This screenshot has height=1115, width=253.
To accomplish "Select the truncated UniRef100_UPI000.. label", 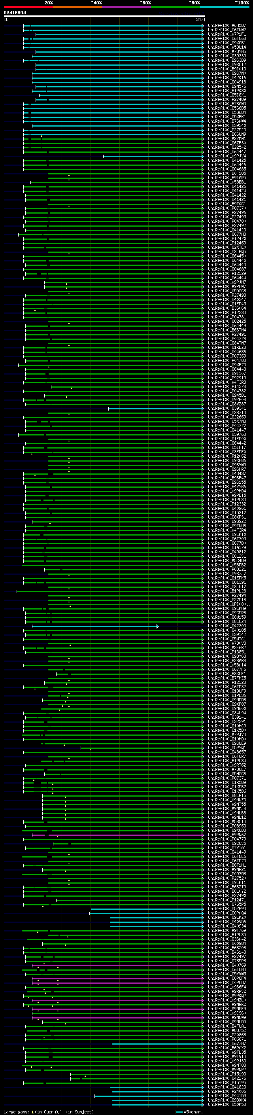I will pyautogui.click(x=229, y=604).
